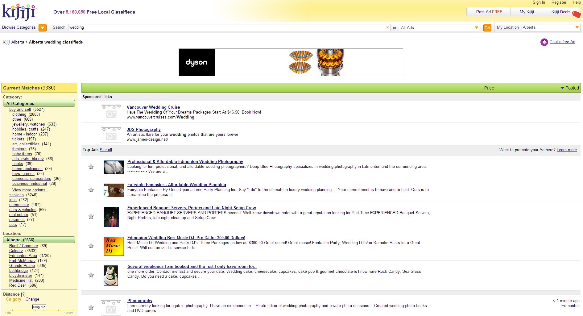Toggle star for Banquet Servers ad
The height and width of the screenshot is (316, 583).
(91, 217)
